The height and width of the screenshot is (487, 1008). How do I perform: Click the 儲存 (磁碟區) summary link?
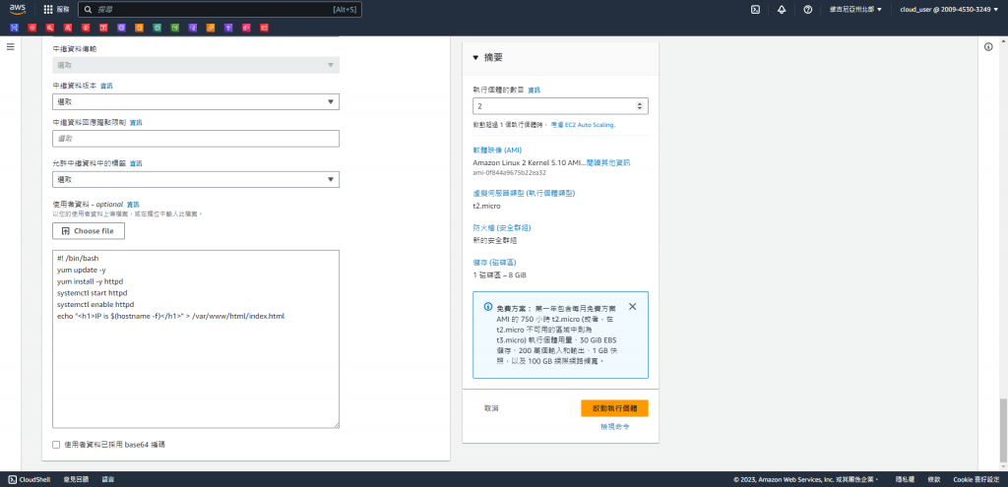494,262
